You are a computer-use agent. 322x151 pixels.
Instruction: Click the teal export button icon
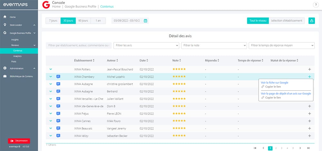pyautogui.click(x=311, y=21)
